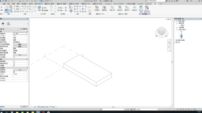
Task: Click the search box in the title bar
Action: pyautogui.click(x=156, y=1)
